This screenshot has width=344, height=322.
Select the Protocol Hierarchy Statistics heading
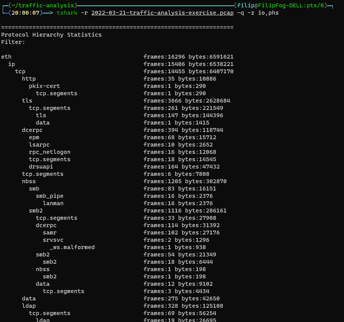tap(51, 35)
